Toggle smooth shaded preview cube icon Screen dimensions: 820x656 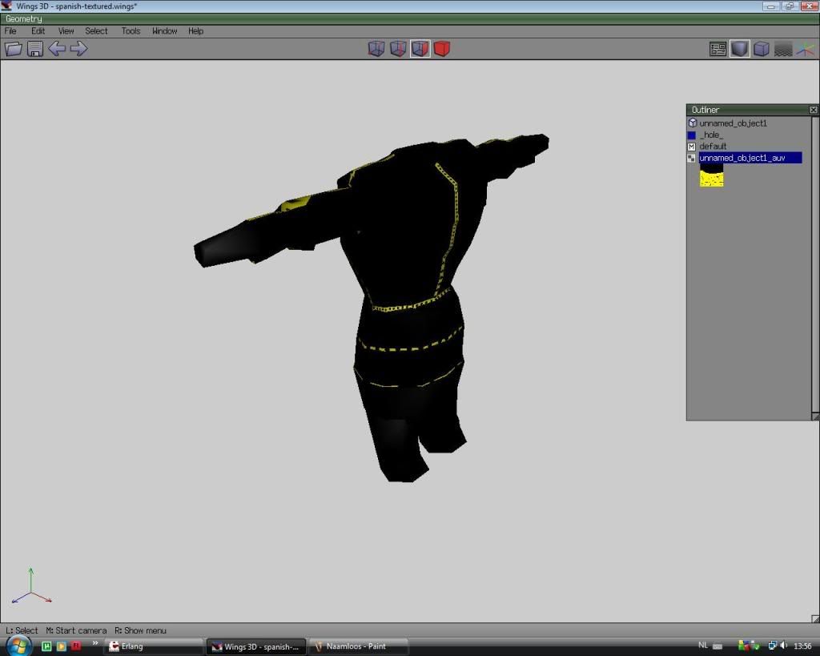(740, 49)
